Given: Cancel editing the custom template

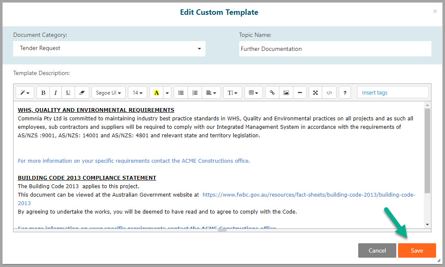Looking at the screenshot, I should coord(377,250).
